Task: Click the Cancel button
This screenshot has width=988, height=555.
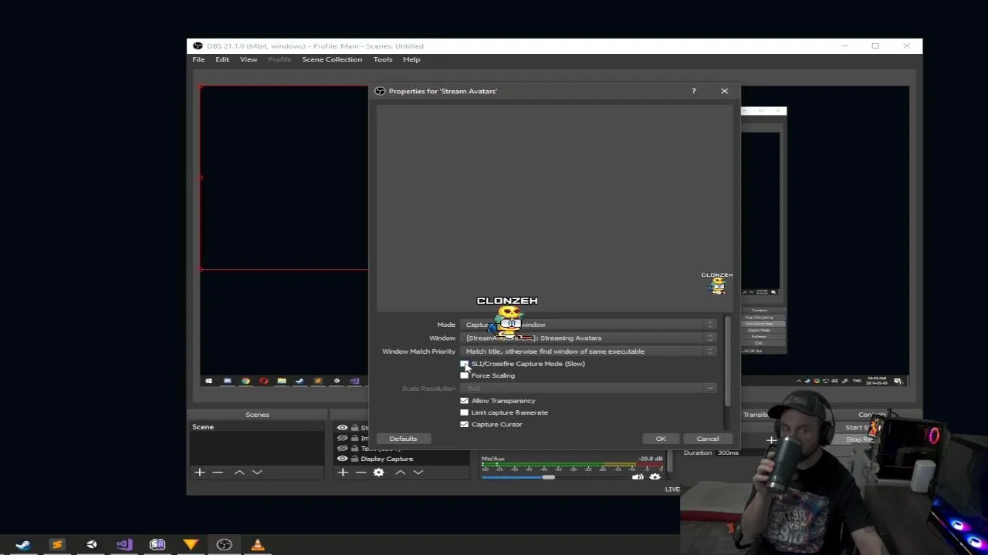Action: tap(708, 439)
